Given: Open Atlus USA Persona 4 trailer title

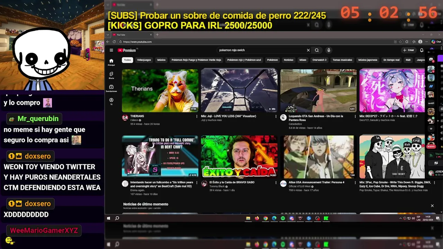Looking at the screenshot, I should click(x=316, y=182).
